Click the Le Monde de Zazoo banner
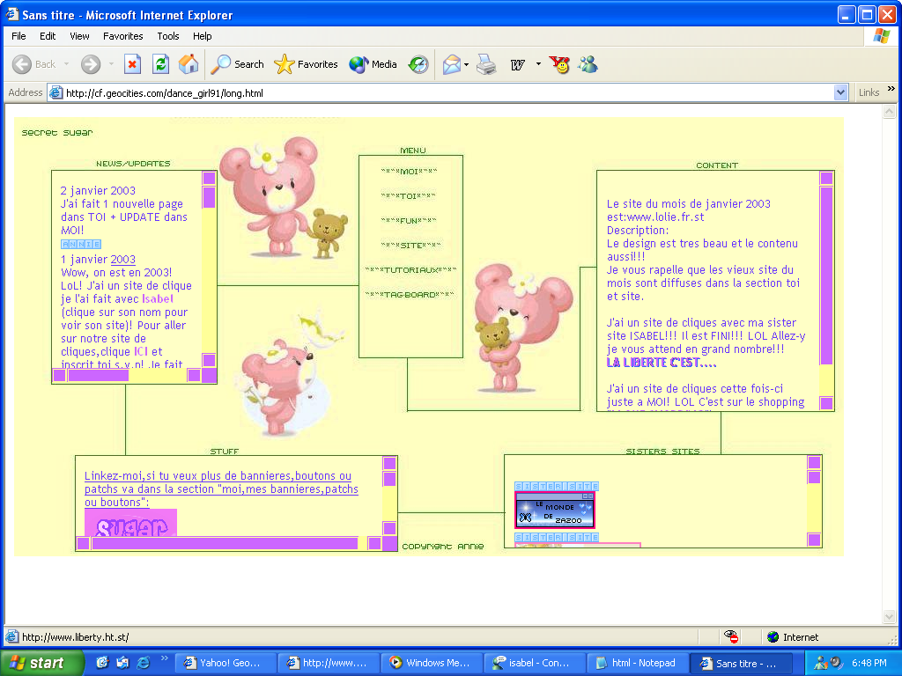This screenshot has width=902, height=676. (555, 510)
